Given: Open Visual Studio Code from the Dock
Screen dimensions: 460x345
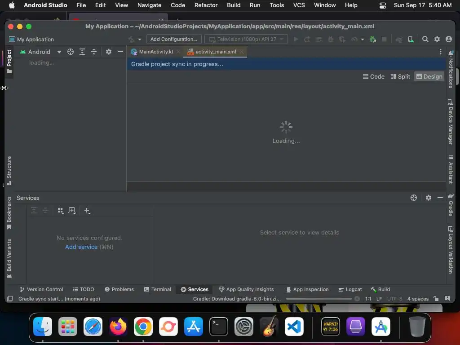Looking at the screenshot, I should [294, 327].
